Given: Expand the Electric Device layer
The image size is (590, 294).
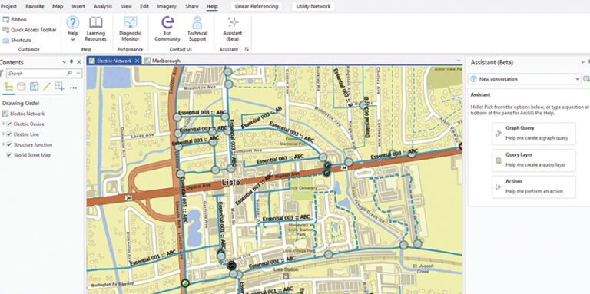Looking at the screenshot, I should pos(3,124).
